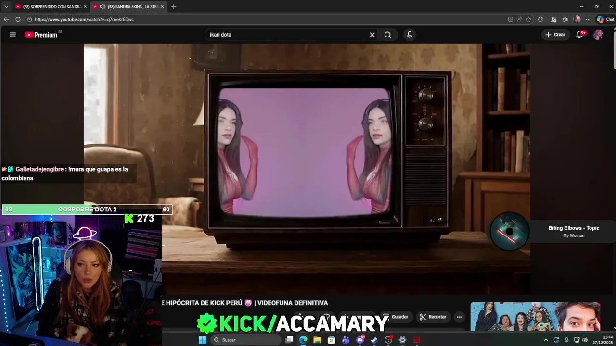Start voice search with the microphone
The image size is (616, 346).
[x=410, y=35]
